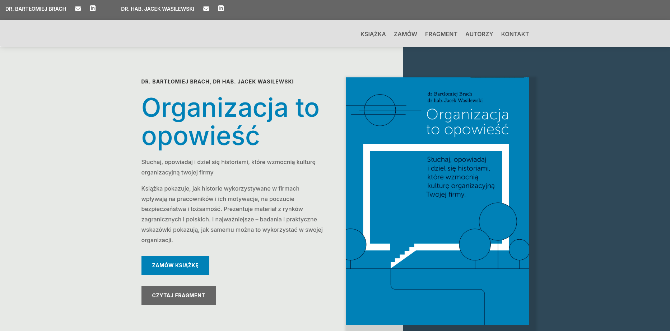Select the DR. HAB. JACEK WASILEWSKI name link
The height and width of the screenshot is (331, 670).
click(158, 9)
